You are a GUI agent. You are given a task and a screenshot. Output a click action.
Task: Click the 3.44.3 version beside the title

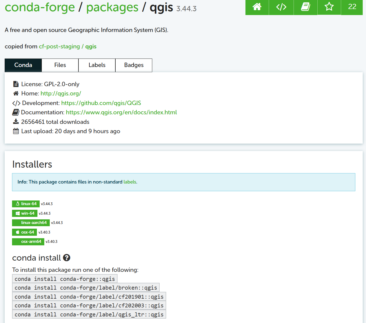(186, 9)
